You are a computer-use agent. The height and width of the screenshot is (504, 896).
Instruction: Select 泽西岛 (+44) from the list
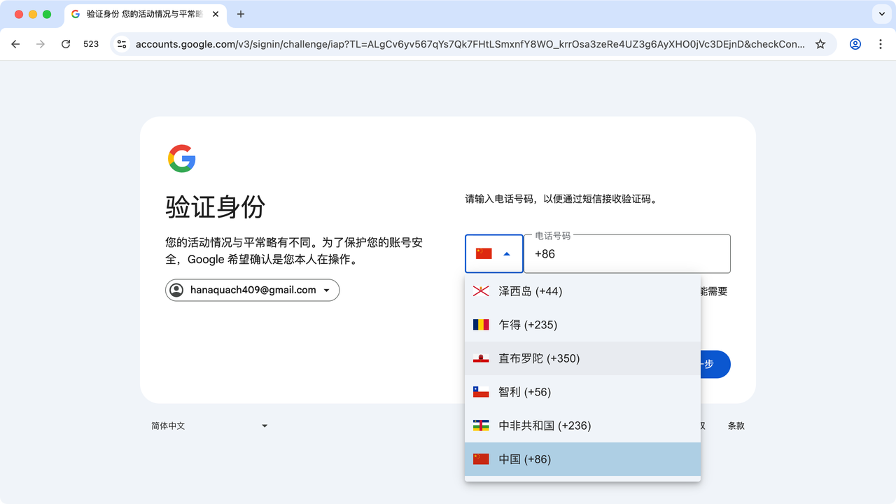[530, 291]
